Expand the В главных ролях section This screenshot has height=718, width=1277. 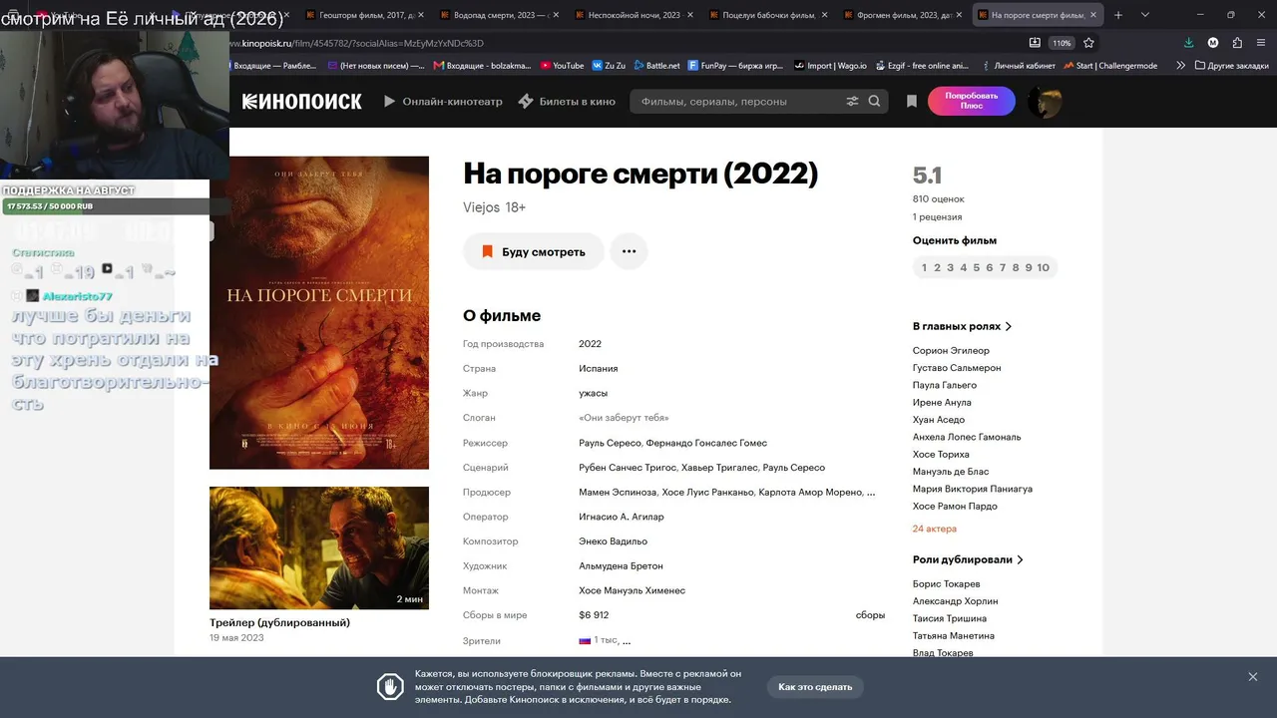coord(962,326)
